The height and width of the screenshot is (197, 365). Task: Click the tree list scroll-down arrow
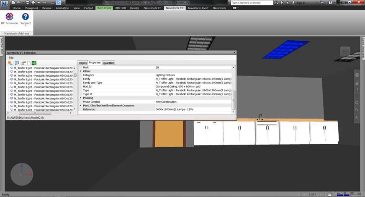click(x=75, y=109)
